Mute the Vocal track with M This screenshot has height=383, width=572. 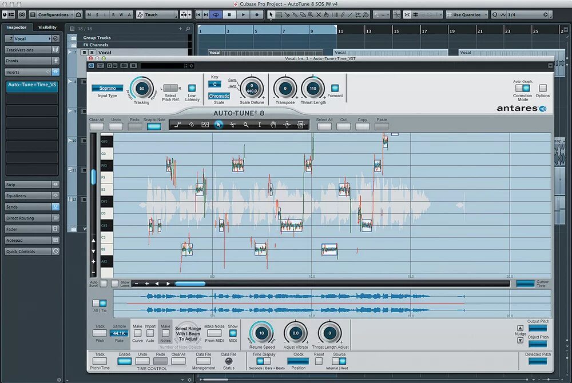click(x=84, y=53)
